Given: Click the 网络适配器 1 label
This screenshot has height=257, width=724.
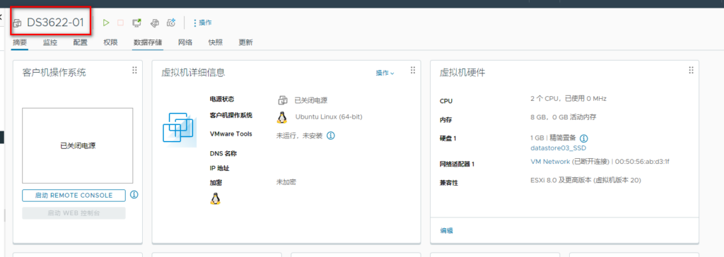Looking at the screenshot, I should (x=457, y=164).
